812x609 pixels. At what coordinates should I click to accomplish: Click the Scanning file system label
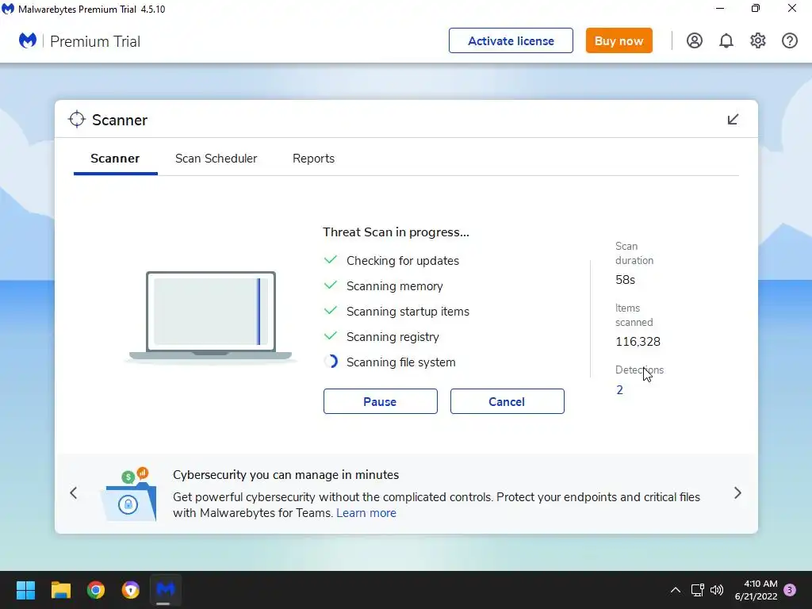tap(400, 362)
